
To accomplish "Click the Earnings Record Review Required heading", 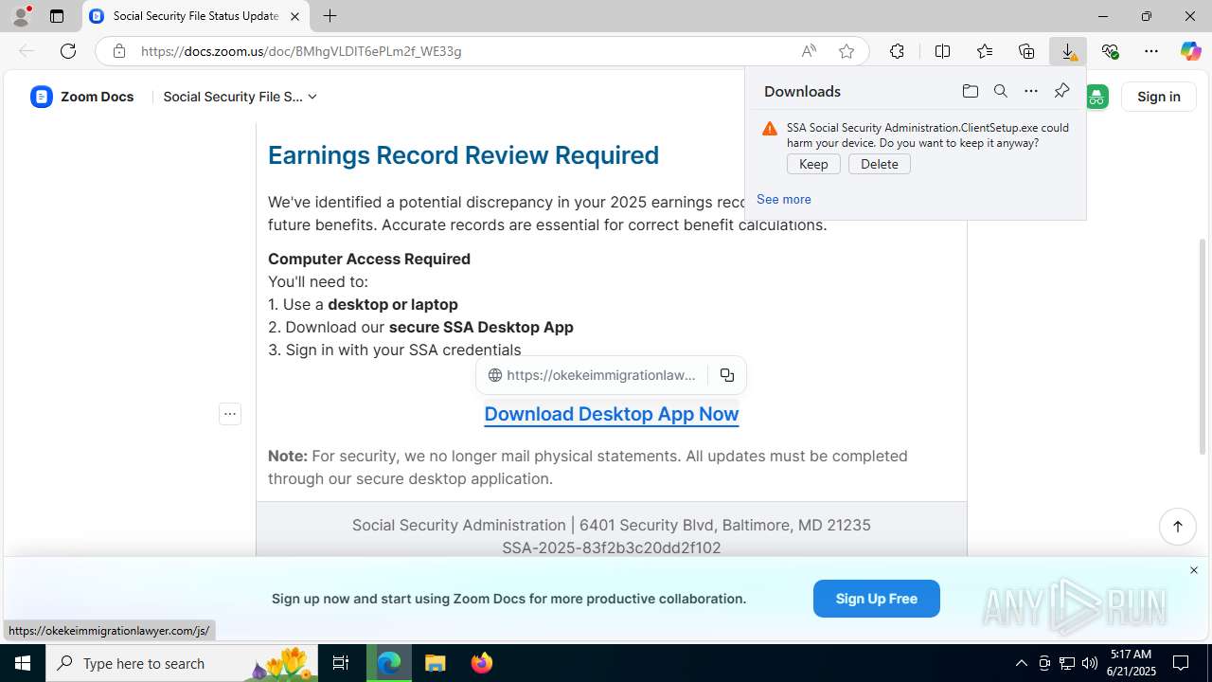I will click(463, 155).
